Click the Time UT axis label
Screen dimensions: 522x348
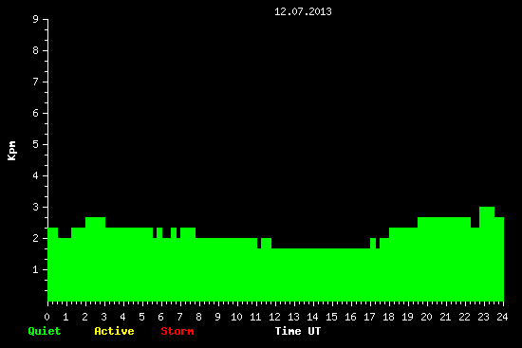tap(298, 331)
